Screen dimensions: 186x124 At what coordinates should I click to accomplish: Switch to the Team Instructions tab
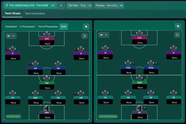click(35, 13)
